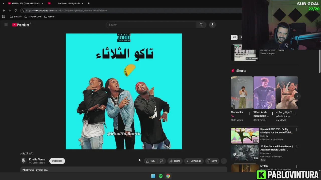This screenshot has height=180, width=321.
Task: Open Diplo channel name under video
Action: pyautogui.click(x=263, y=136)
